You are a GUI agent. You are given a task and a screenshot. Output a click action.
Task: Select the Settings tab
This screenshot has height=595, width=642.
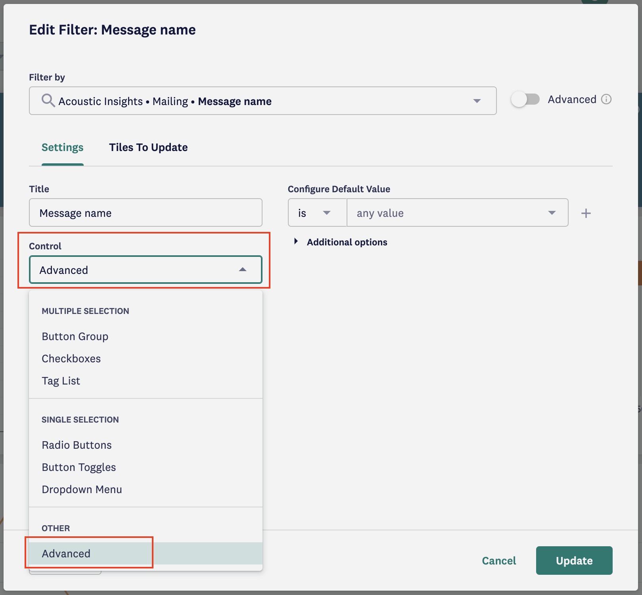click(x=62, y=147)
